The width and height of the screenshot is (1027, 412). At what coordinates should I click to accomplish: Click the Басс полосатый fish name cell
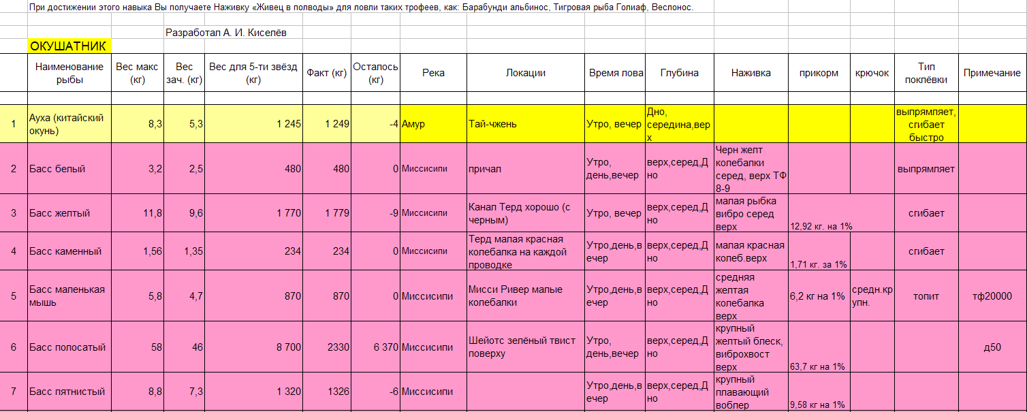pos(69,347)
